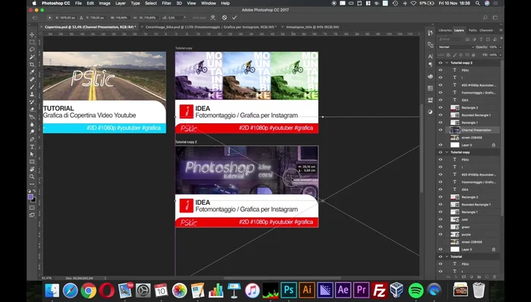Open the Paragraph panel icon
The width and height of the screenshot is (531, 302).
click(x=430, y=65)
